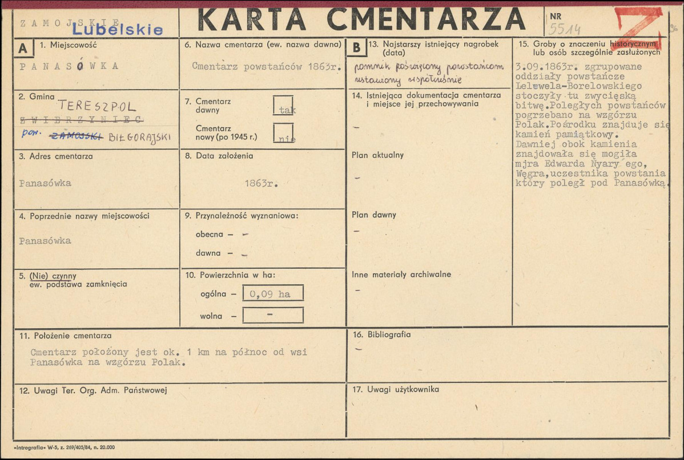Click the crossed-out "ZWIERZYNIEC"
The width and height of the screenshot is (684, 460).
click(x=82, y=119)
